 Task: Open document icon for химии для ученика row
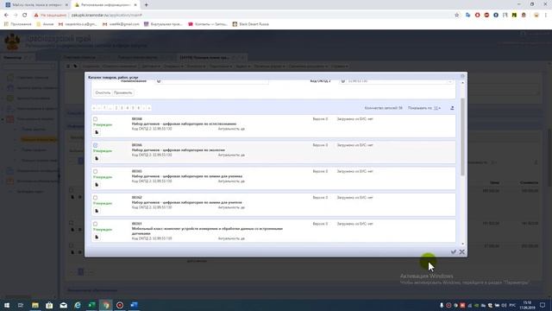coord(97,185)
